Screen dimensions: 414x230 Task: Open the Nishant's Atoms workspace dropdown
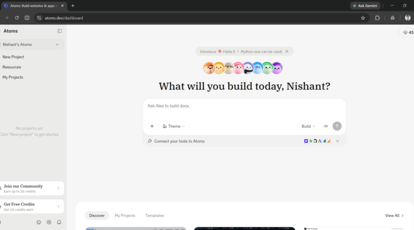click(31, 44)
